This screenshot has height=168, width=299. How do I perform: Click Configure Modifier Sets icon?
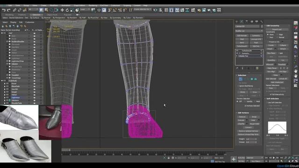click(x=257, y=68)
